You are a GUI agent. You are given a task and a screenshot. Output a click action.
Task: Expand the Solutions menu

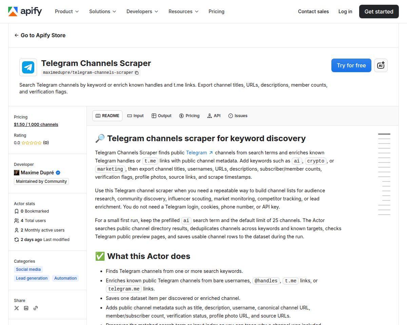(x=102, y=12)
